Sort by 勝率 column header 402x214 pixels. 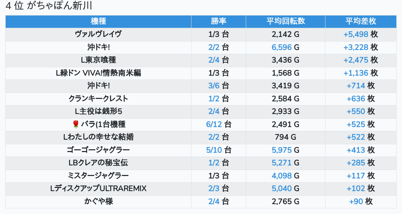click(x=219, y=21)
